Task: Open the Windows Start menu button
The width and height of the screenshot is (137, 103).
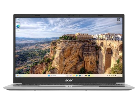Action: click(49, 76)
